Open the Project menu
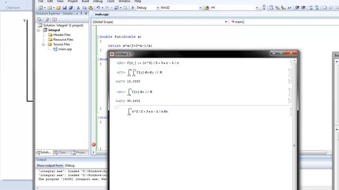This screenshot has width=339, height=190. point(73,1)
